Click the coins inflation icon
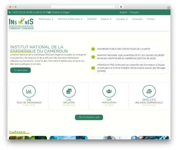Screen dimensions: 178x150 (x=69, y=91)
